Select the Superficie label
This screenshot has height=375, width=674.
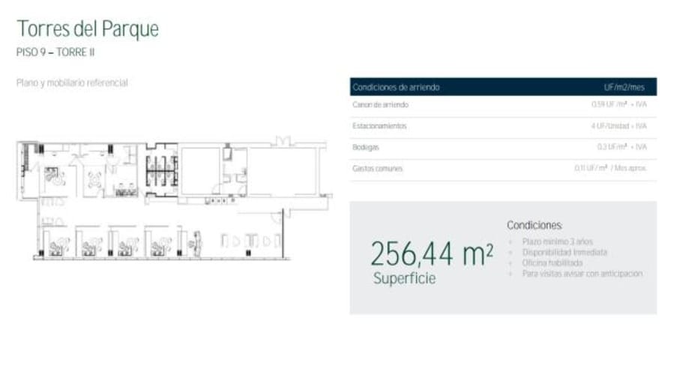pos(404,279)
